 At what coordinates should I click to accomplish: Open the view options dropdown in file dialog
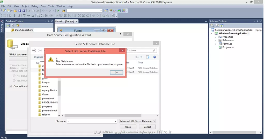coord(141,57)
